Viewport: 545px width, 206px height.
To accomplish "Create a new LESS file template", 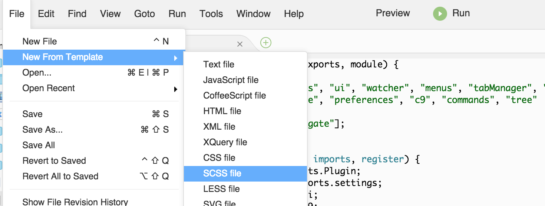I will [x=245, y=189].
